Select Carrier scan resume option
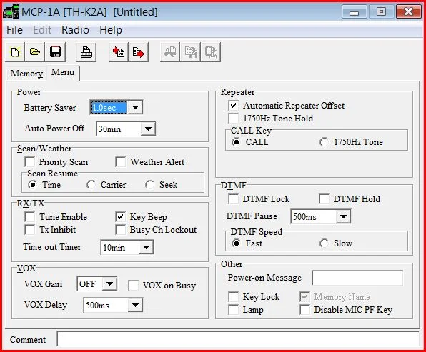 pos(91,185)
